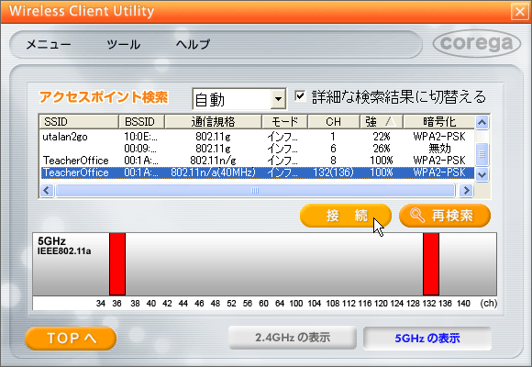The width and height of the screenshot is (532, 367).
Task: Open the ツール menu
Action: tap(124, 44)
